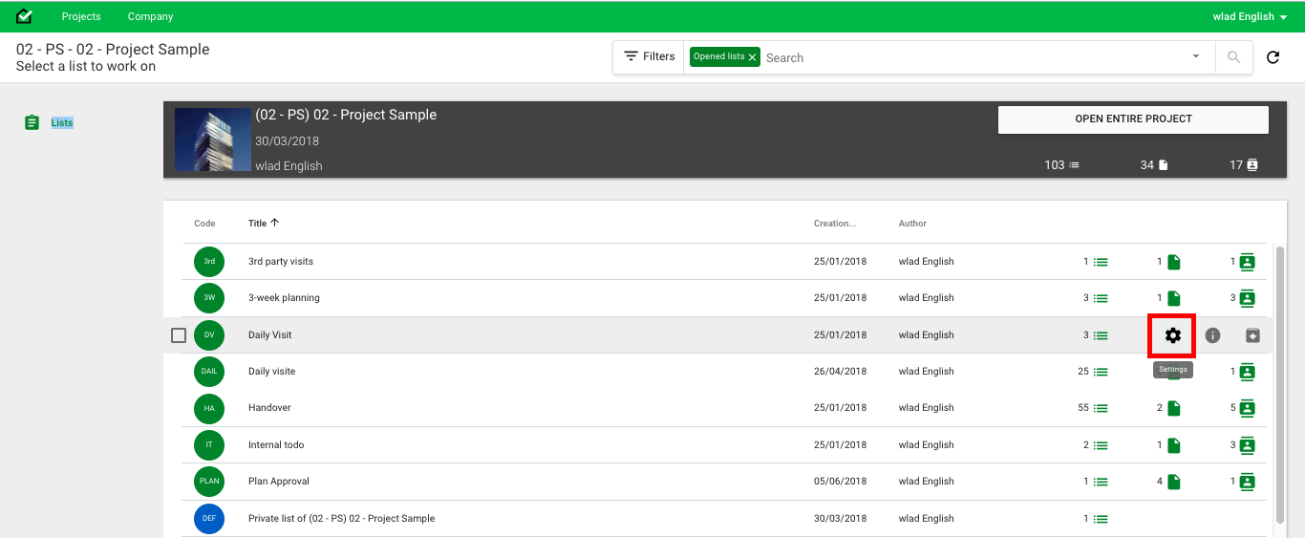Click 3-week planning tasks icon
This screenshot has width=1305, height=538.
pyautogui.click(x=1101, y=298)
